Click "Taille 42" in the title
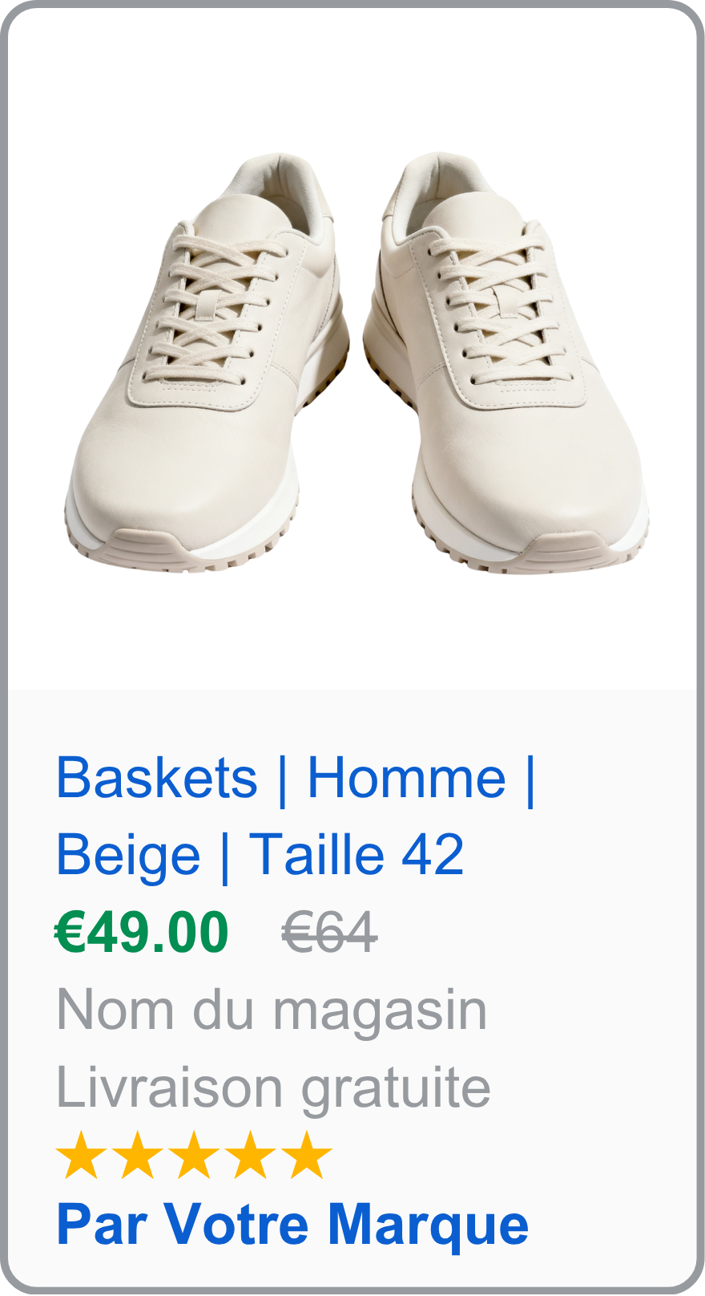This screenshot has height=1296, width=705. [x=357, y=855]
